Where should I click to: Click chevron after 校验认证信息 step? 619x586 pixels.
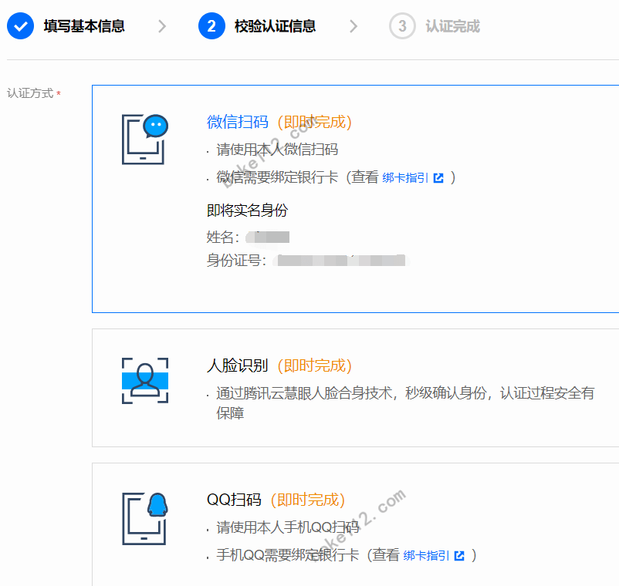[353, 26]
